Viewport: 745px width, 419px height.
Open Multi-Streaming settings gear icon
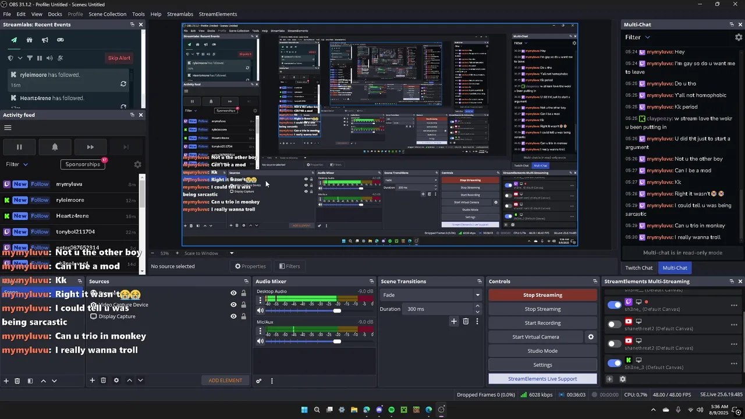(623, 379)
